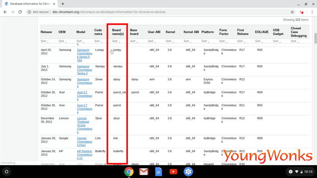Image resolution: width=317 pixels, height=178 pixels.
Task: Click the page vertical scrollbar thumb
Action: 316,38
